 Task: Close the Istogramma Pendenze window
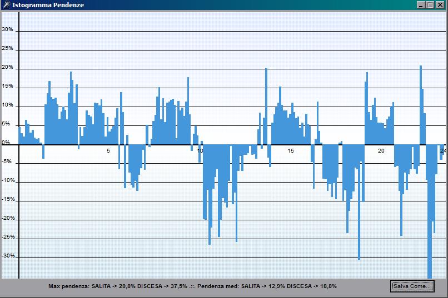click(x=440, y=5)
